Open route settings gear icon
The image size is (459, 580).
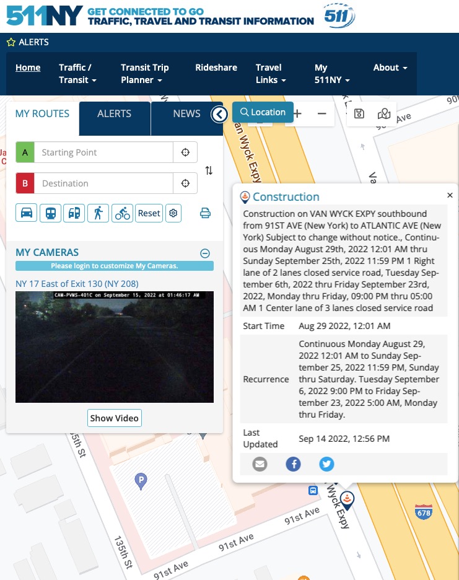pos(173,213)
